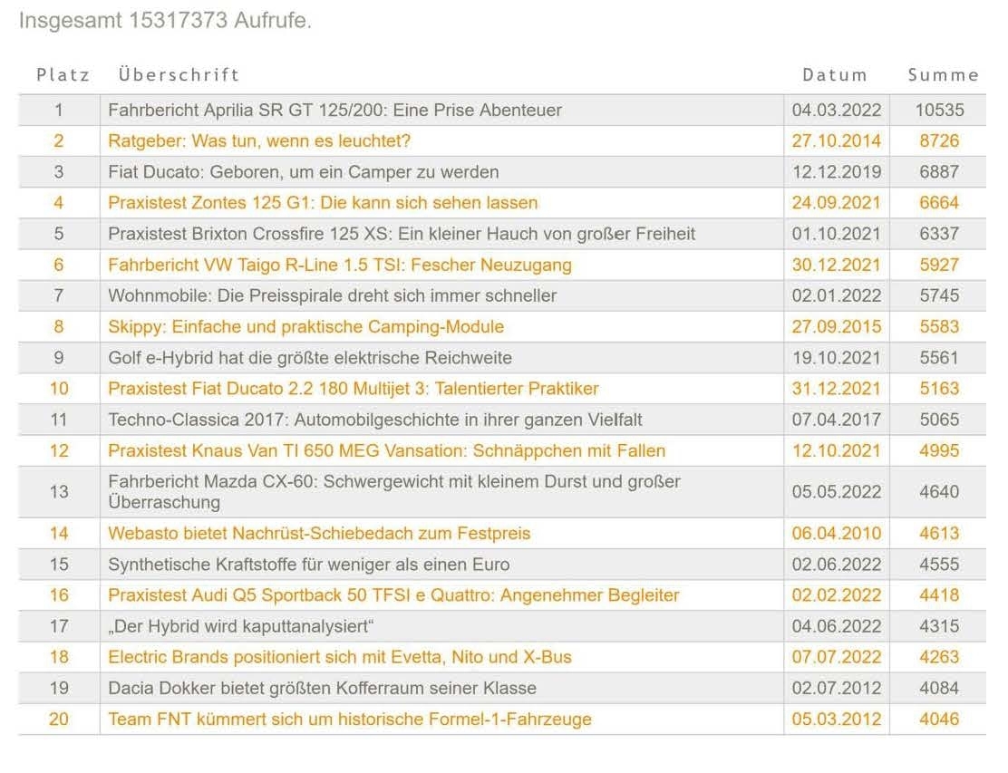Open Skippy Camping-Module article
The height and width of the screenshot is (773, 1008).
(305, 326)
